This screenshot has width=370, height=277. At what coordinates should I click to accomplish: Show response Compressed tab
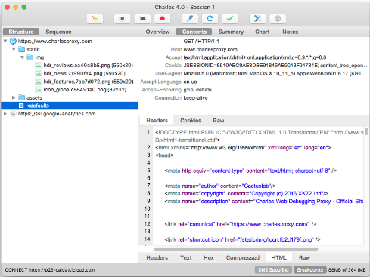tap(243, 257)
